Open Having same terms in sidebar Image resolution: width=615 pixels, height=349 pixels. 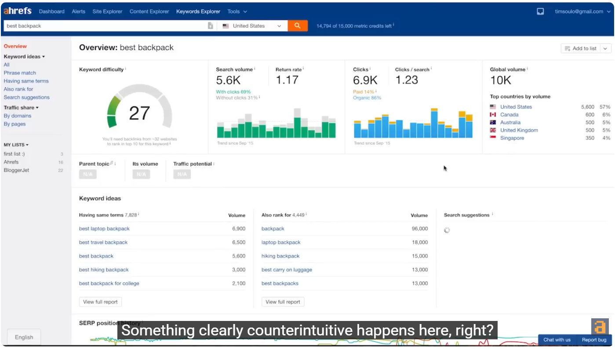tap(26, 81)
